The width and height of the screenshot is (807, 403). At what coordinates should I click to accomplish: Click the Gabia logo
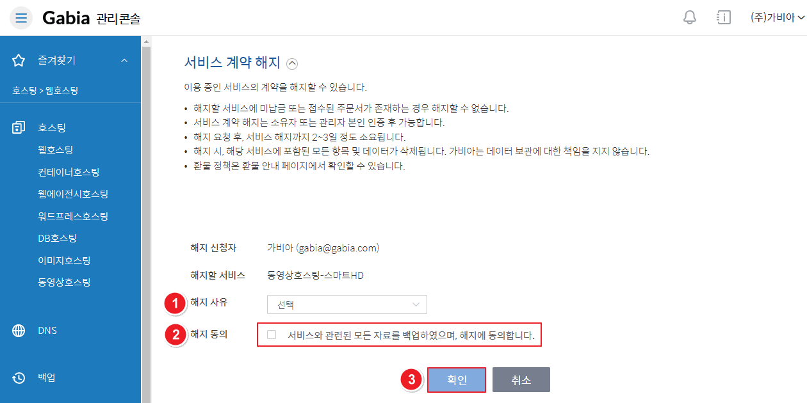point(66,18)
